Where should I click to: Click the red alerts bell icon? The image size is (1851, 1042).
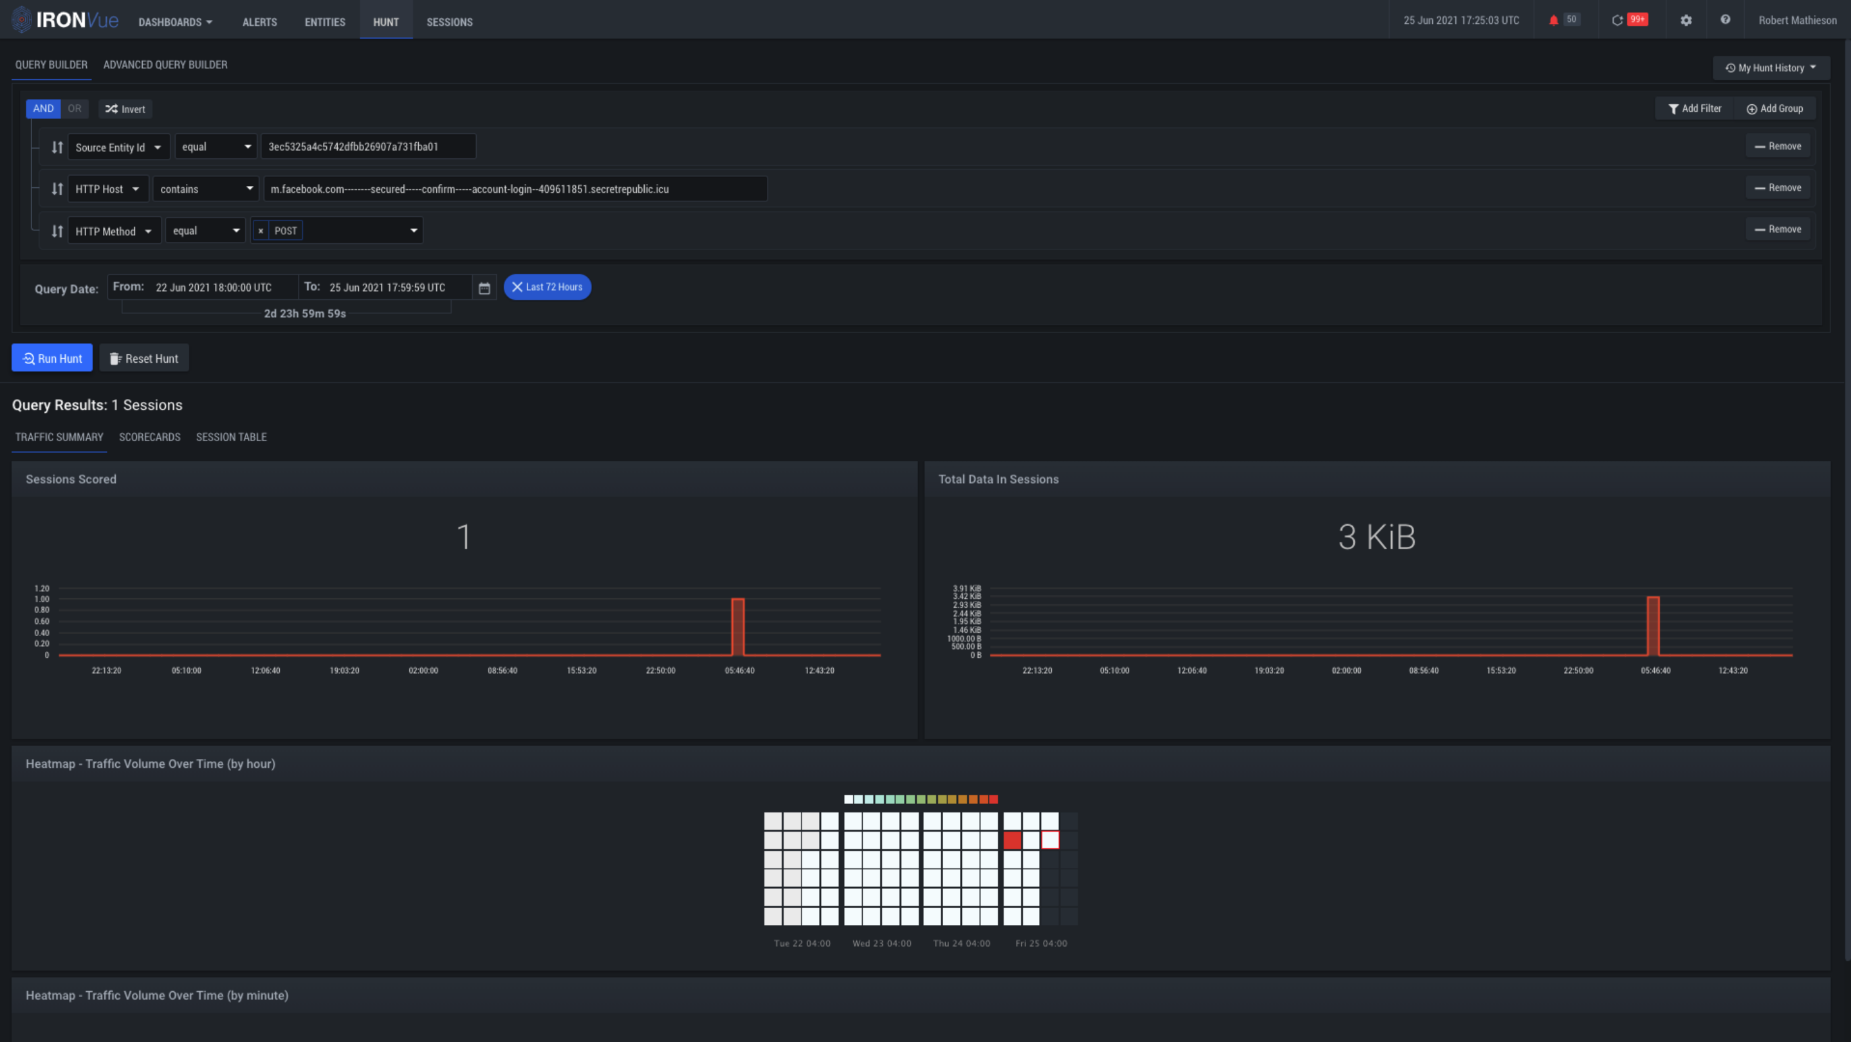pyautogui.click(x=1554, y=20)
